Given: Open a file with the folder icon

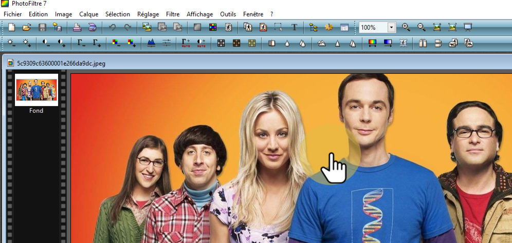Looking at the screenshot, I should coord(27,27).
